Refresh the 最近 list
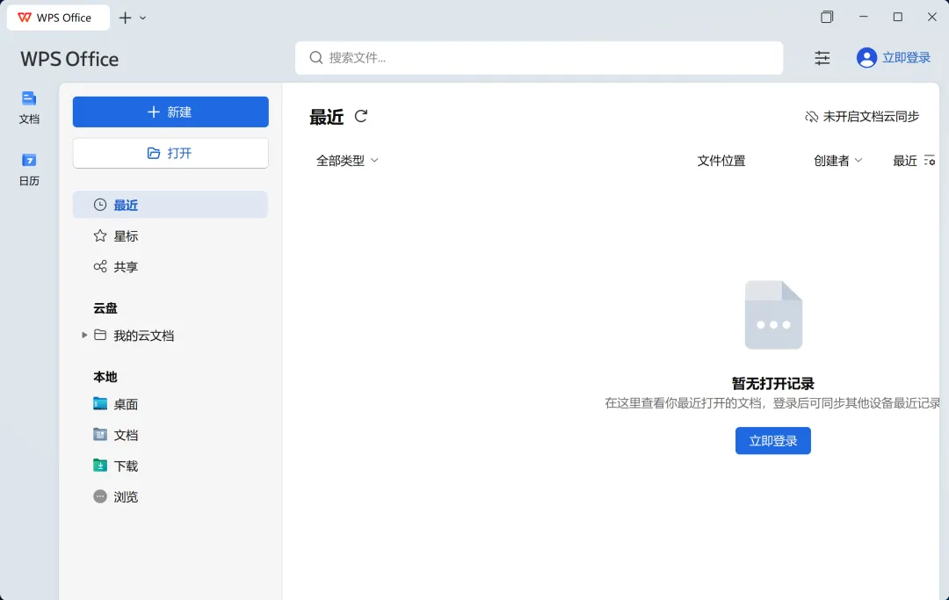The width and height of the screenshot is (949, 600). click(x=361, y=116)
